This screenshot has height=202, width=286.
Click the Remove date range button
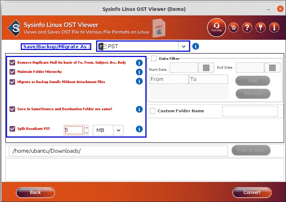coord(253,94)
